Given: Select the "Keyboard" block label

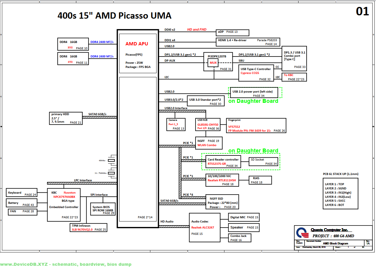Looking at the screenshot, I should (x=15, y=193).
